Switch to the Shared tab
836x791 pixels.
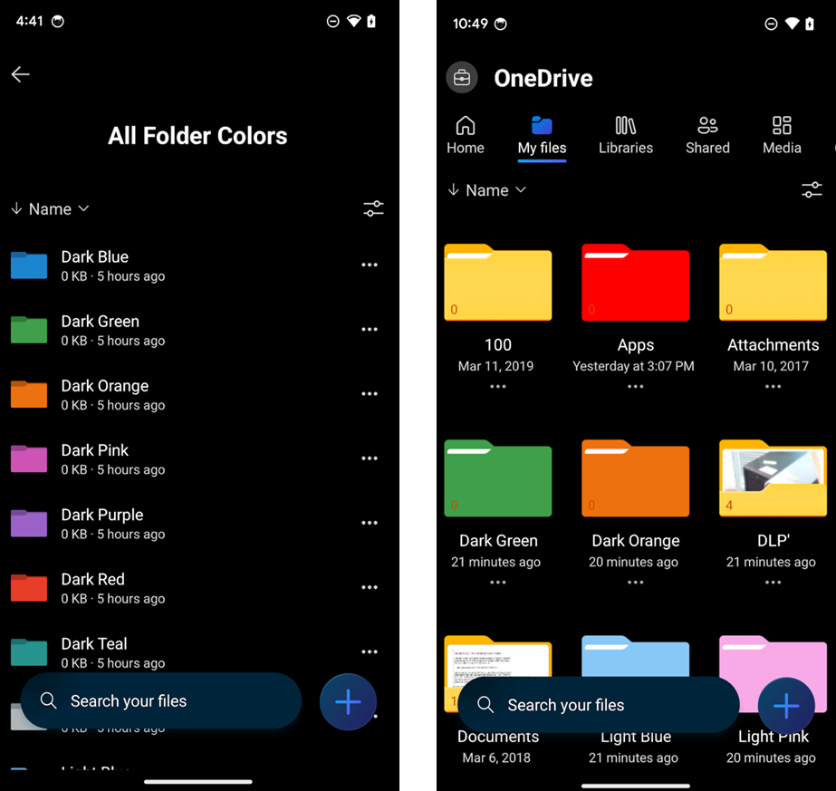(707, 136)
